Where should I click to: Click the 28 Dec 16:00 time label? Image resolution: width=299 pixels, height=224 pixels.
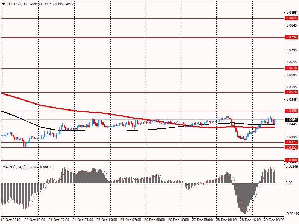pyautogui.click(x=250, y=220)
